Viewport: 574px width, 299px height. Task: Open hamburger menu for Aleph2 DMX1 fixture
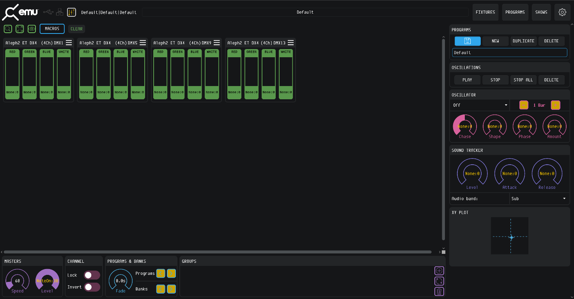click(x=69, y=42)
